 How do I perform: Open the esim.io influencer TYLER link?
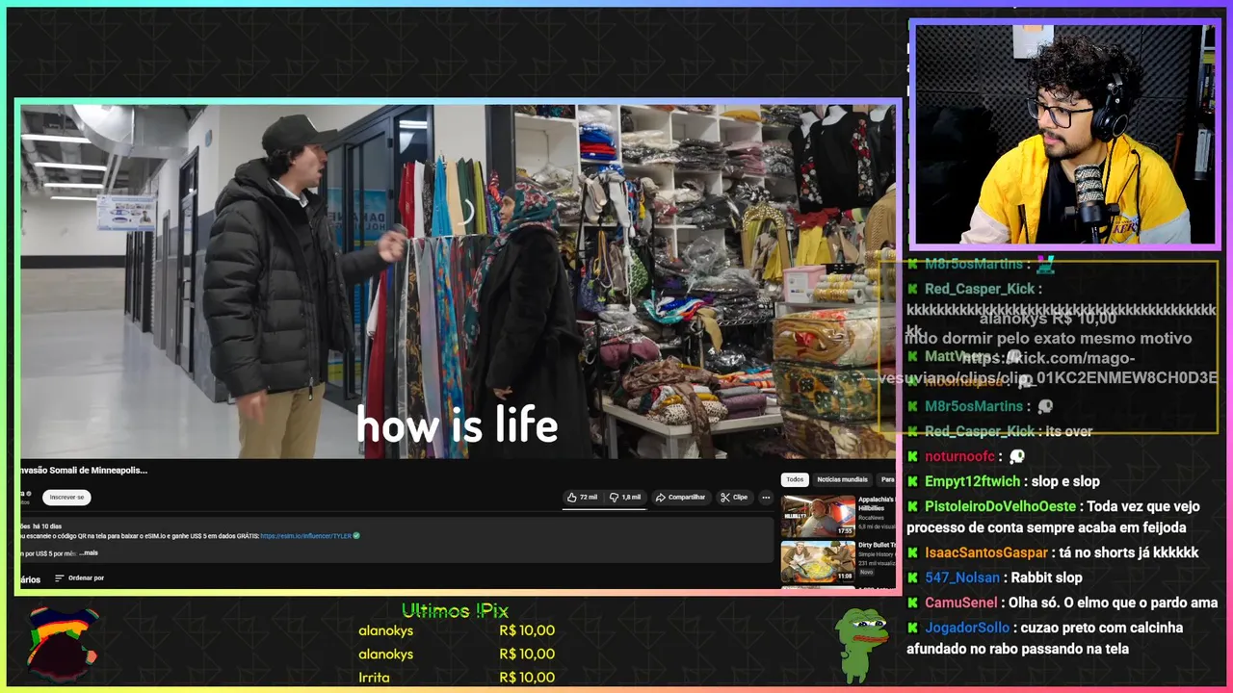305,536
